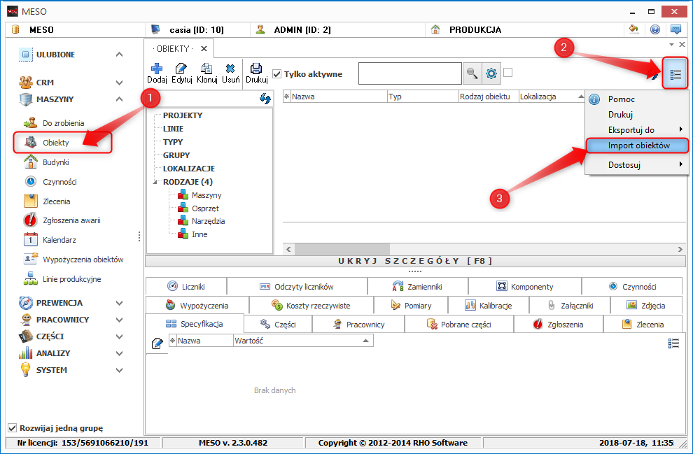The height and width of the screenshot is (454, 693).
Task: Select Import obiektów menu entry
Action: pyautogui.click(x=638, y=146)
